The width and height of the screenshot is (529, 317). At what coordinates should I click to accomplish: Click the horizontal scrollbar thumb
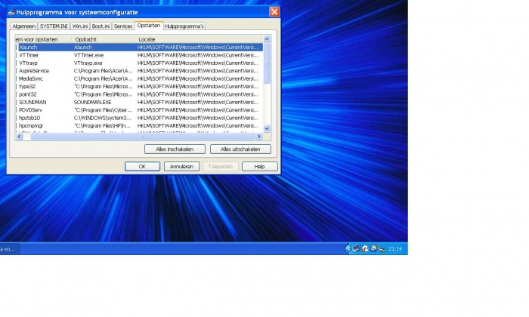[142, 137]
